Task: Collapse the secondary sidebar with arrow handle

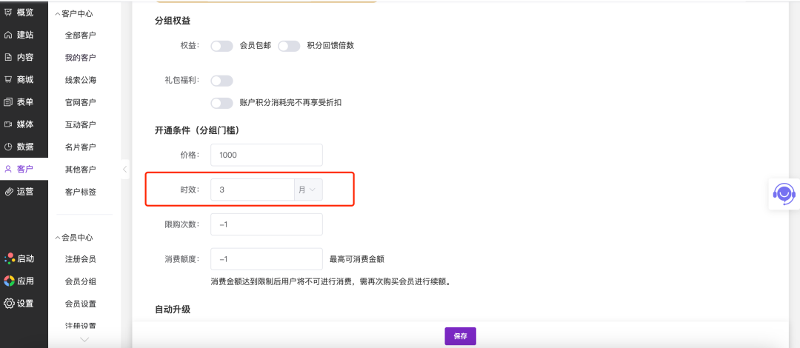Action: point(125,170)
